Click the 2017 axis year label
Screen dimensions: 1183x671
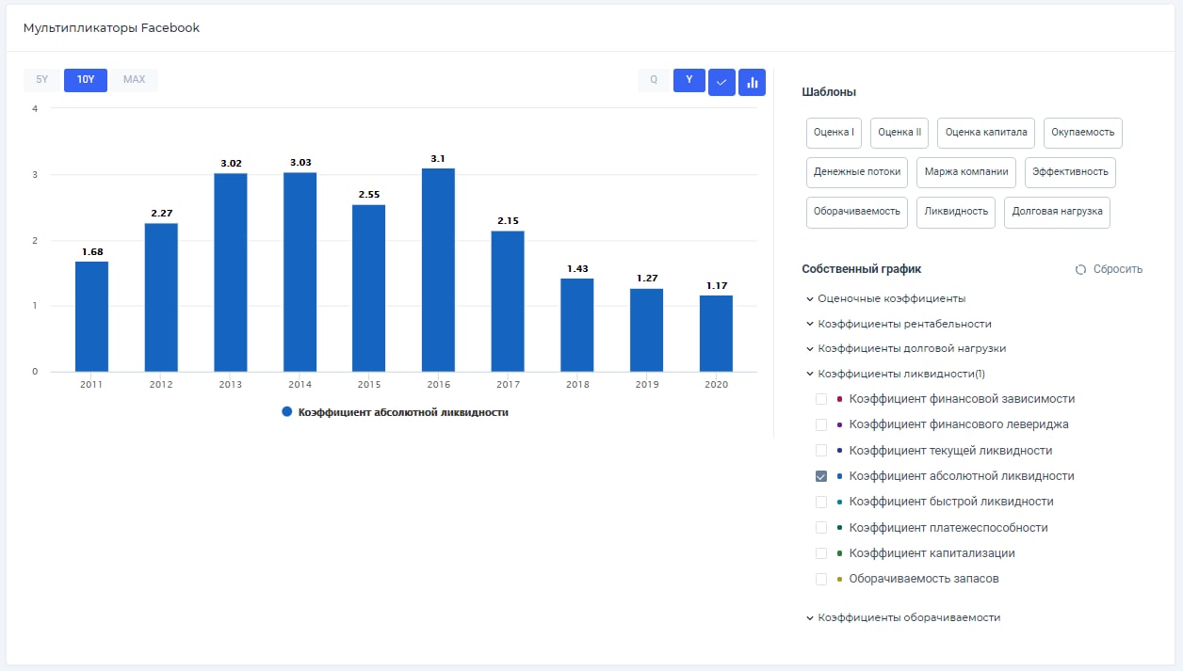point(508,385)
